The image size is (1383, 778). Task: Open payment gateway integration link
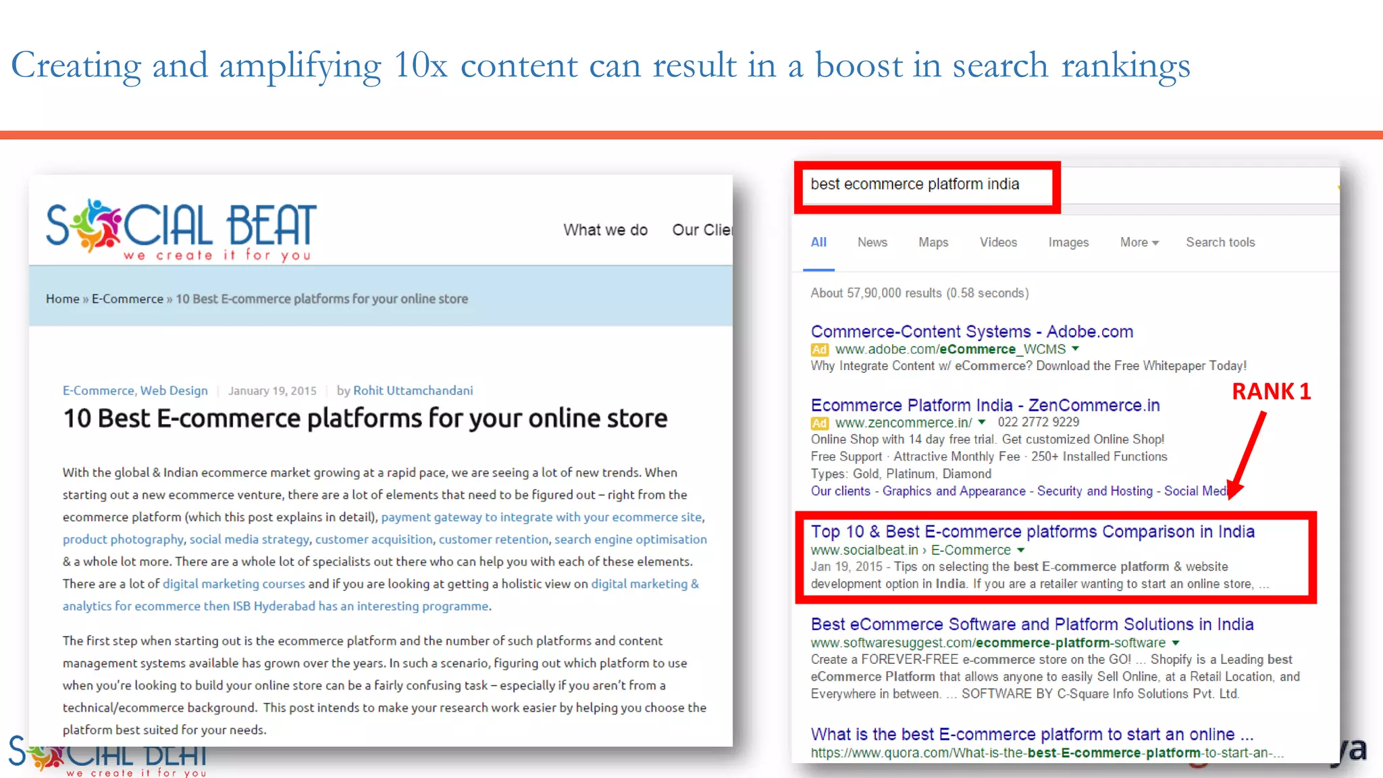(x=542, y=517)
